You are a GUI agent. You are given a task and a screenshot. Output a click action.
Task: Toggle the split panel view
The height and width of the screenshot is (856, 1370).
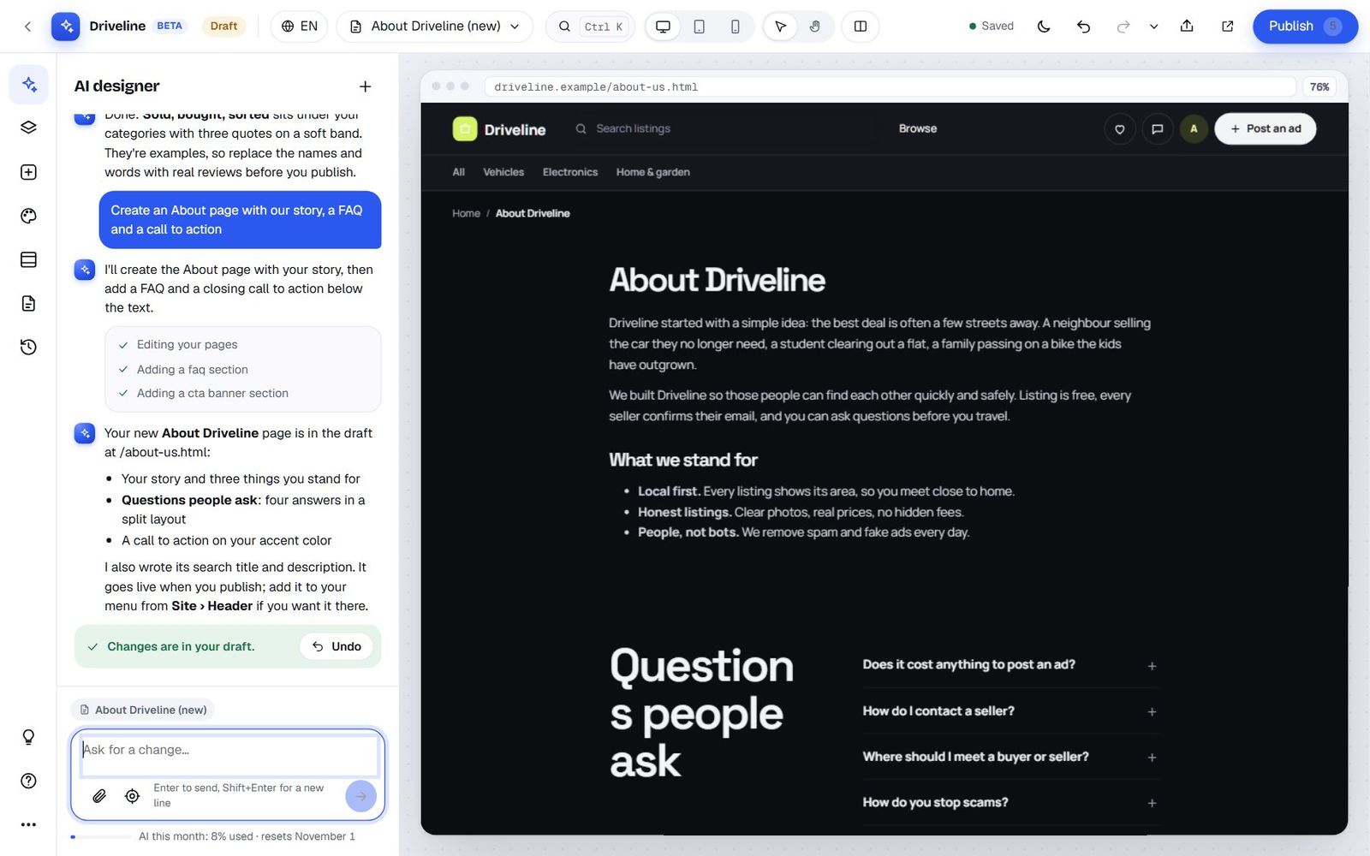click(x=861, y=27)
